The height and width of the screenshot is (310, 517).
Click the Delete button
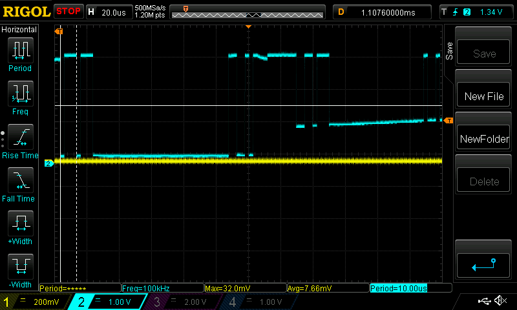coord(483,181)
